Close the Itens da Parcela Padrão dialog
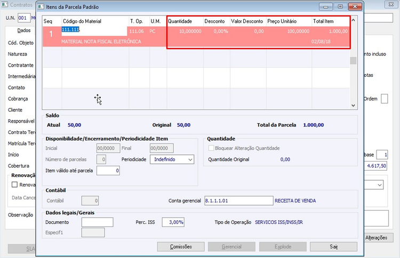The width and height of the screenshot is (400, 258). 355,6
